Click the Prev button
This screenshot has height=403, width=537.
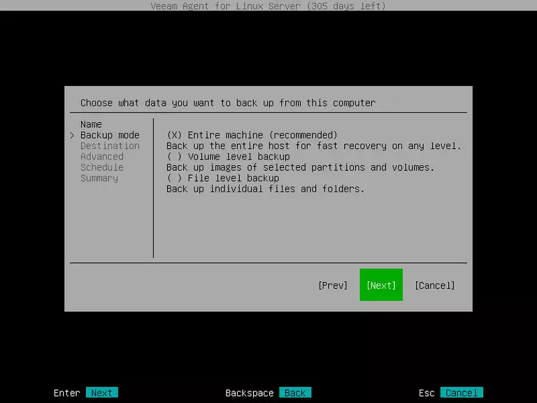[x=332, y=285]
